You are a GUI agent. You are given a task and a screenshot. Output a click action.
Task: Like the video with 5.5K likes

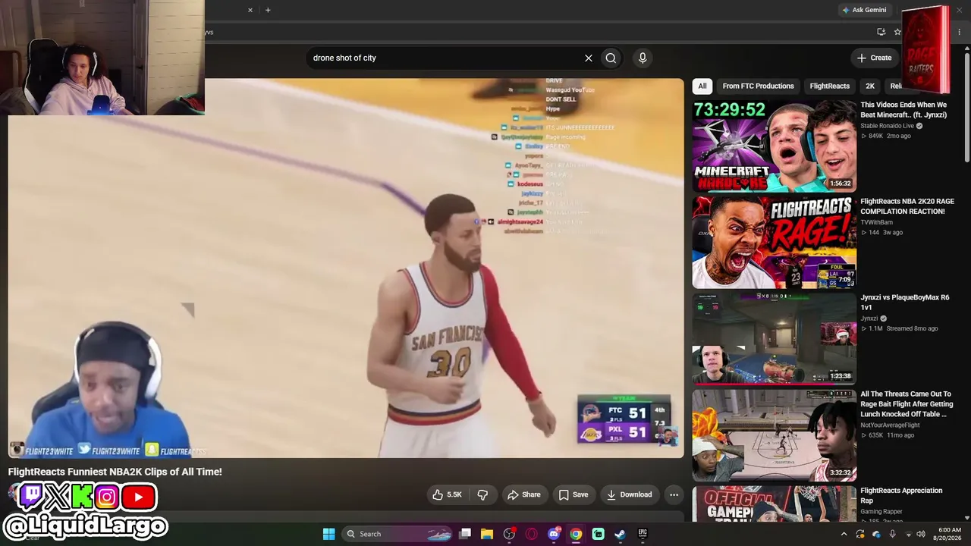447,494
